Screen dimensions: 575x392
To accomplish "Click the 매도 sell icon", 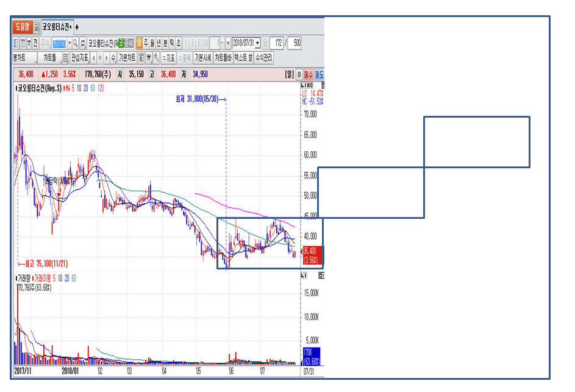I will point(319,74).
